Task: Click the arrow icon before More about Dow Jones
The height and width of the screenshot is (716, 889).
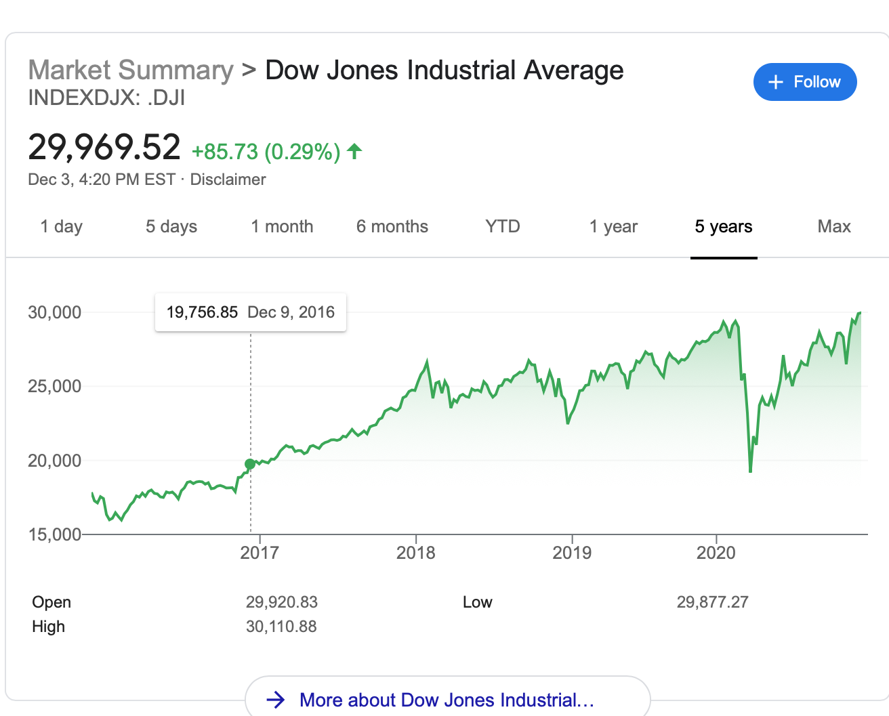Action: pyautogui.click(x=276, y=700)
